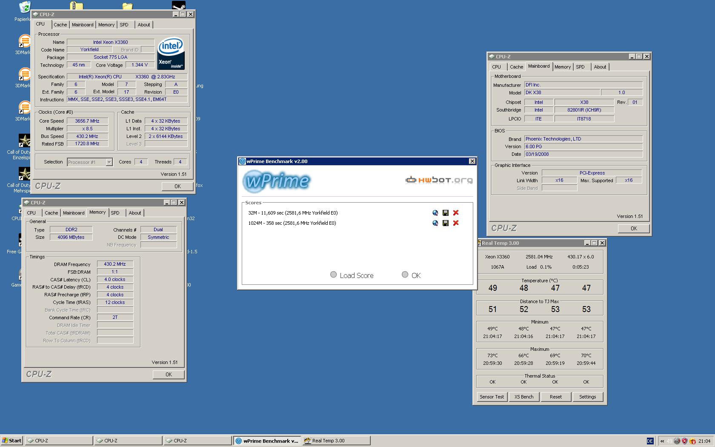Open the Windows Start menu

pos(11,441)
